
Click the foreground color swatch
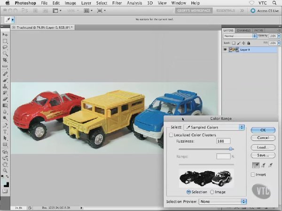4,182
